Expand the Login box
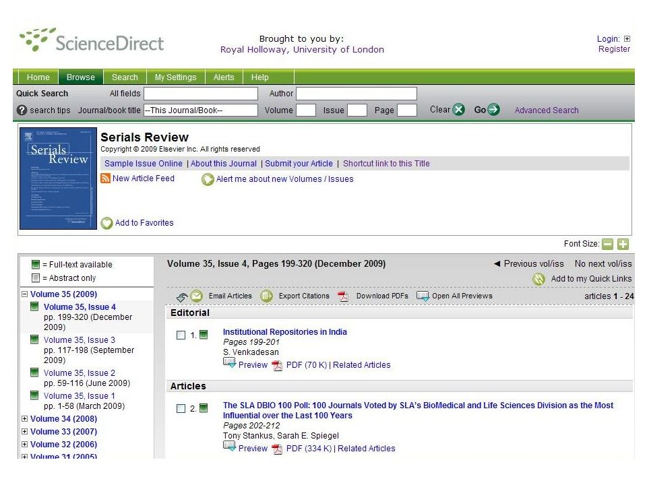647x485 pixels. (627, 39)
